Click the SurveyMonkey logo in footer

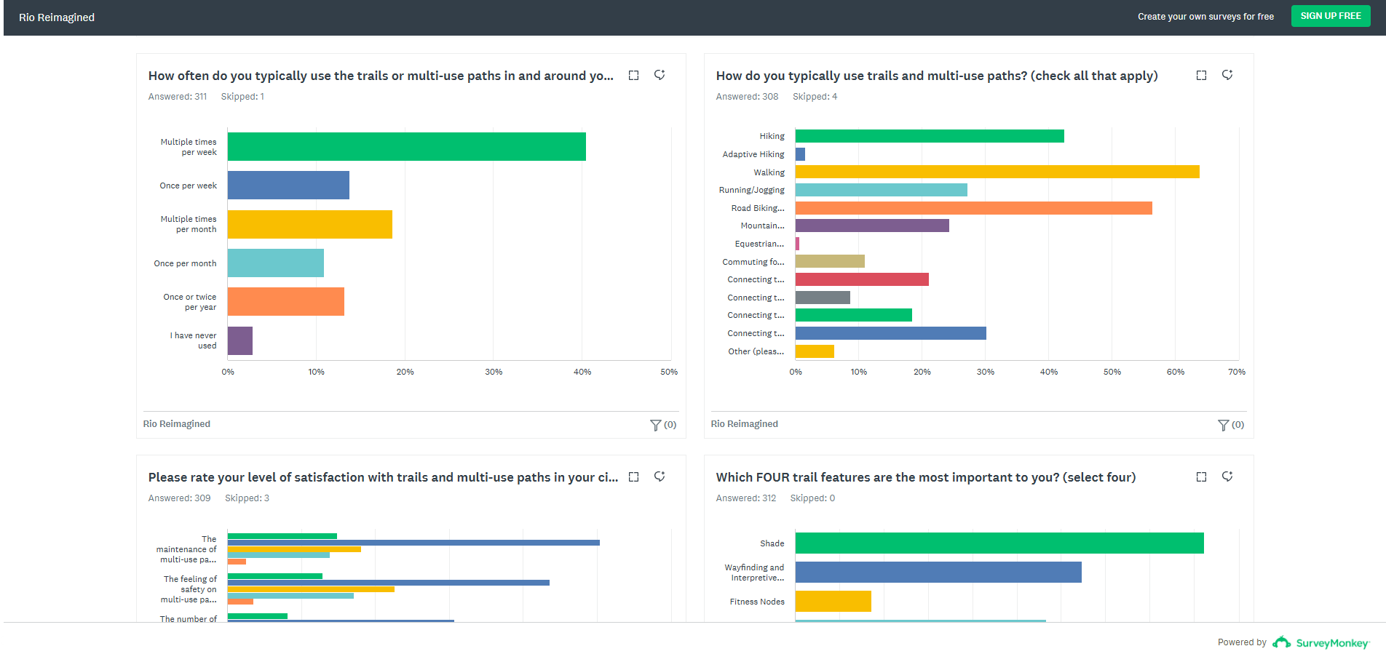pos(1320,642)
